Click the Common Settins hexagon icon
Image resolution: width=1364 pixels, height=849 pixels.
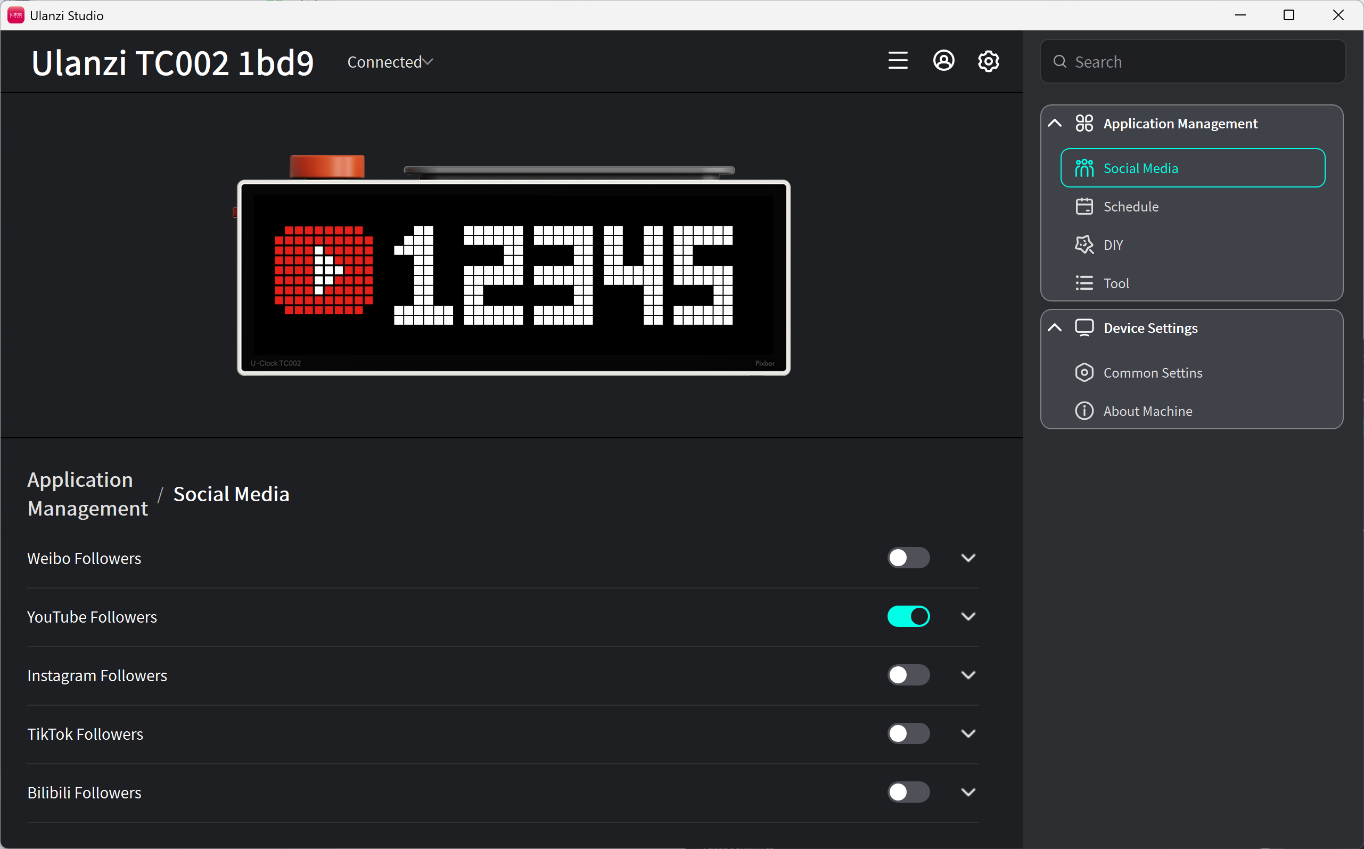[1084, 372]
